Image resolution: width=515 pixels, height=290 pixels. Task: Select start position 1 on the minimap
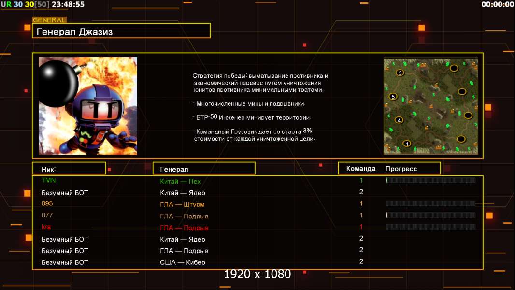[407, 144]
